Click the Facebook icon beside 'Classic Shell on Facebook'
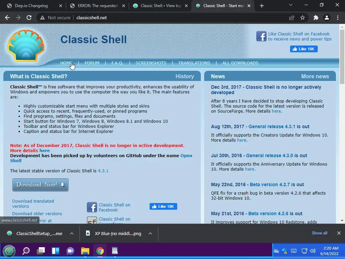 92,207
